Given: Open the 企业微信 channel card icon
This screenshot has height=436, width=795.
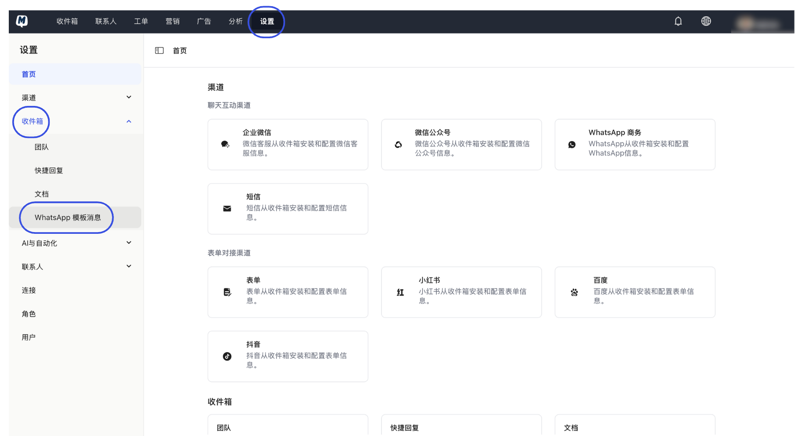Looking at the screenshot, I should (225, 144).
